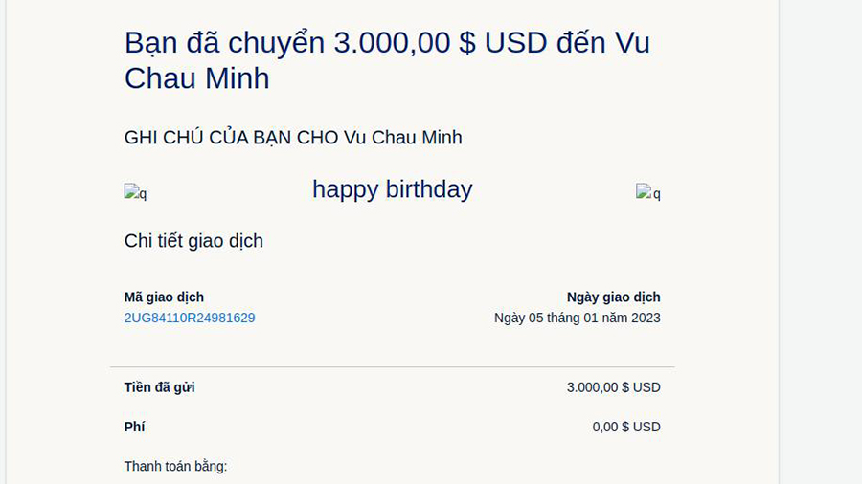Click the 3.000,00 $ USD value in sent row
The height and width of the screenshot is (484, 862).
(x=614, y=387)
